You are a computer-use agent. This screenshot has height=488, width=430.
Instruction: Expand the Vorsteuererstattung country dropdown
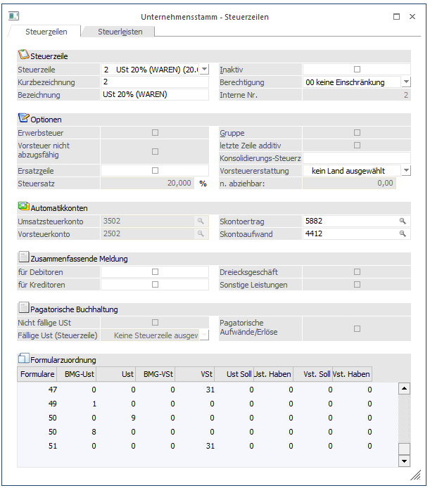coord(405,170)
